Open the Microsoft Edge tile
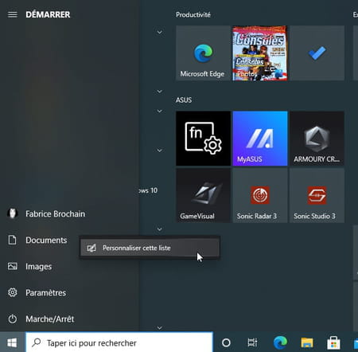Viewport: 358px width, 352px height. (x=203, y=53)
